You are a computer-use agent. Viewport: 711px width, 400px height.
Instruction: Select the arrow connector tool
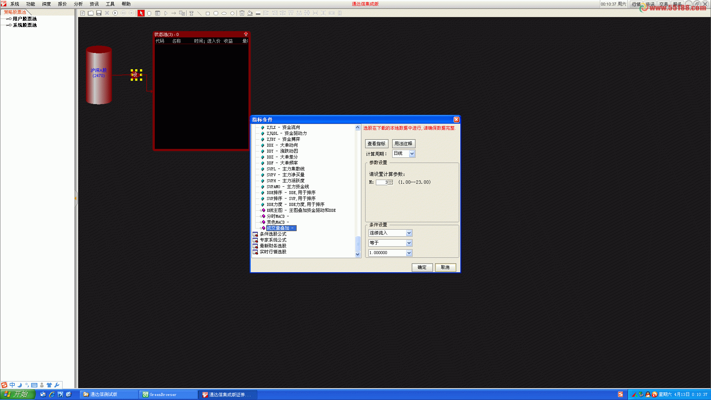(x=174, y=13)
